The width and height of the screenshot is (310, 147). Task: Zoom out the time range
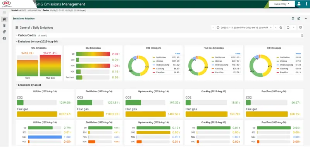click(281, 28)
